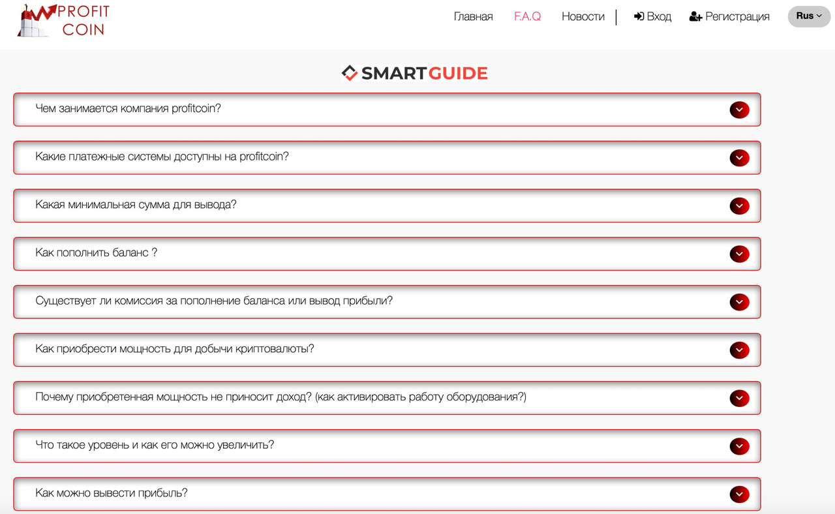The image size is (835, 514).
Task: Click the SmartGuide heading logo
Action: coord(415,73)
